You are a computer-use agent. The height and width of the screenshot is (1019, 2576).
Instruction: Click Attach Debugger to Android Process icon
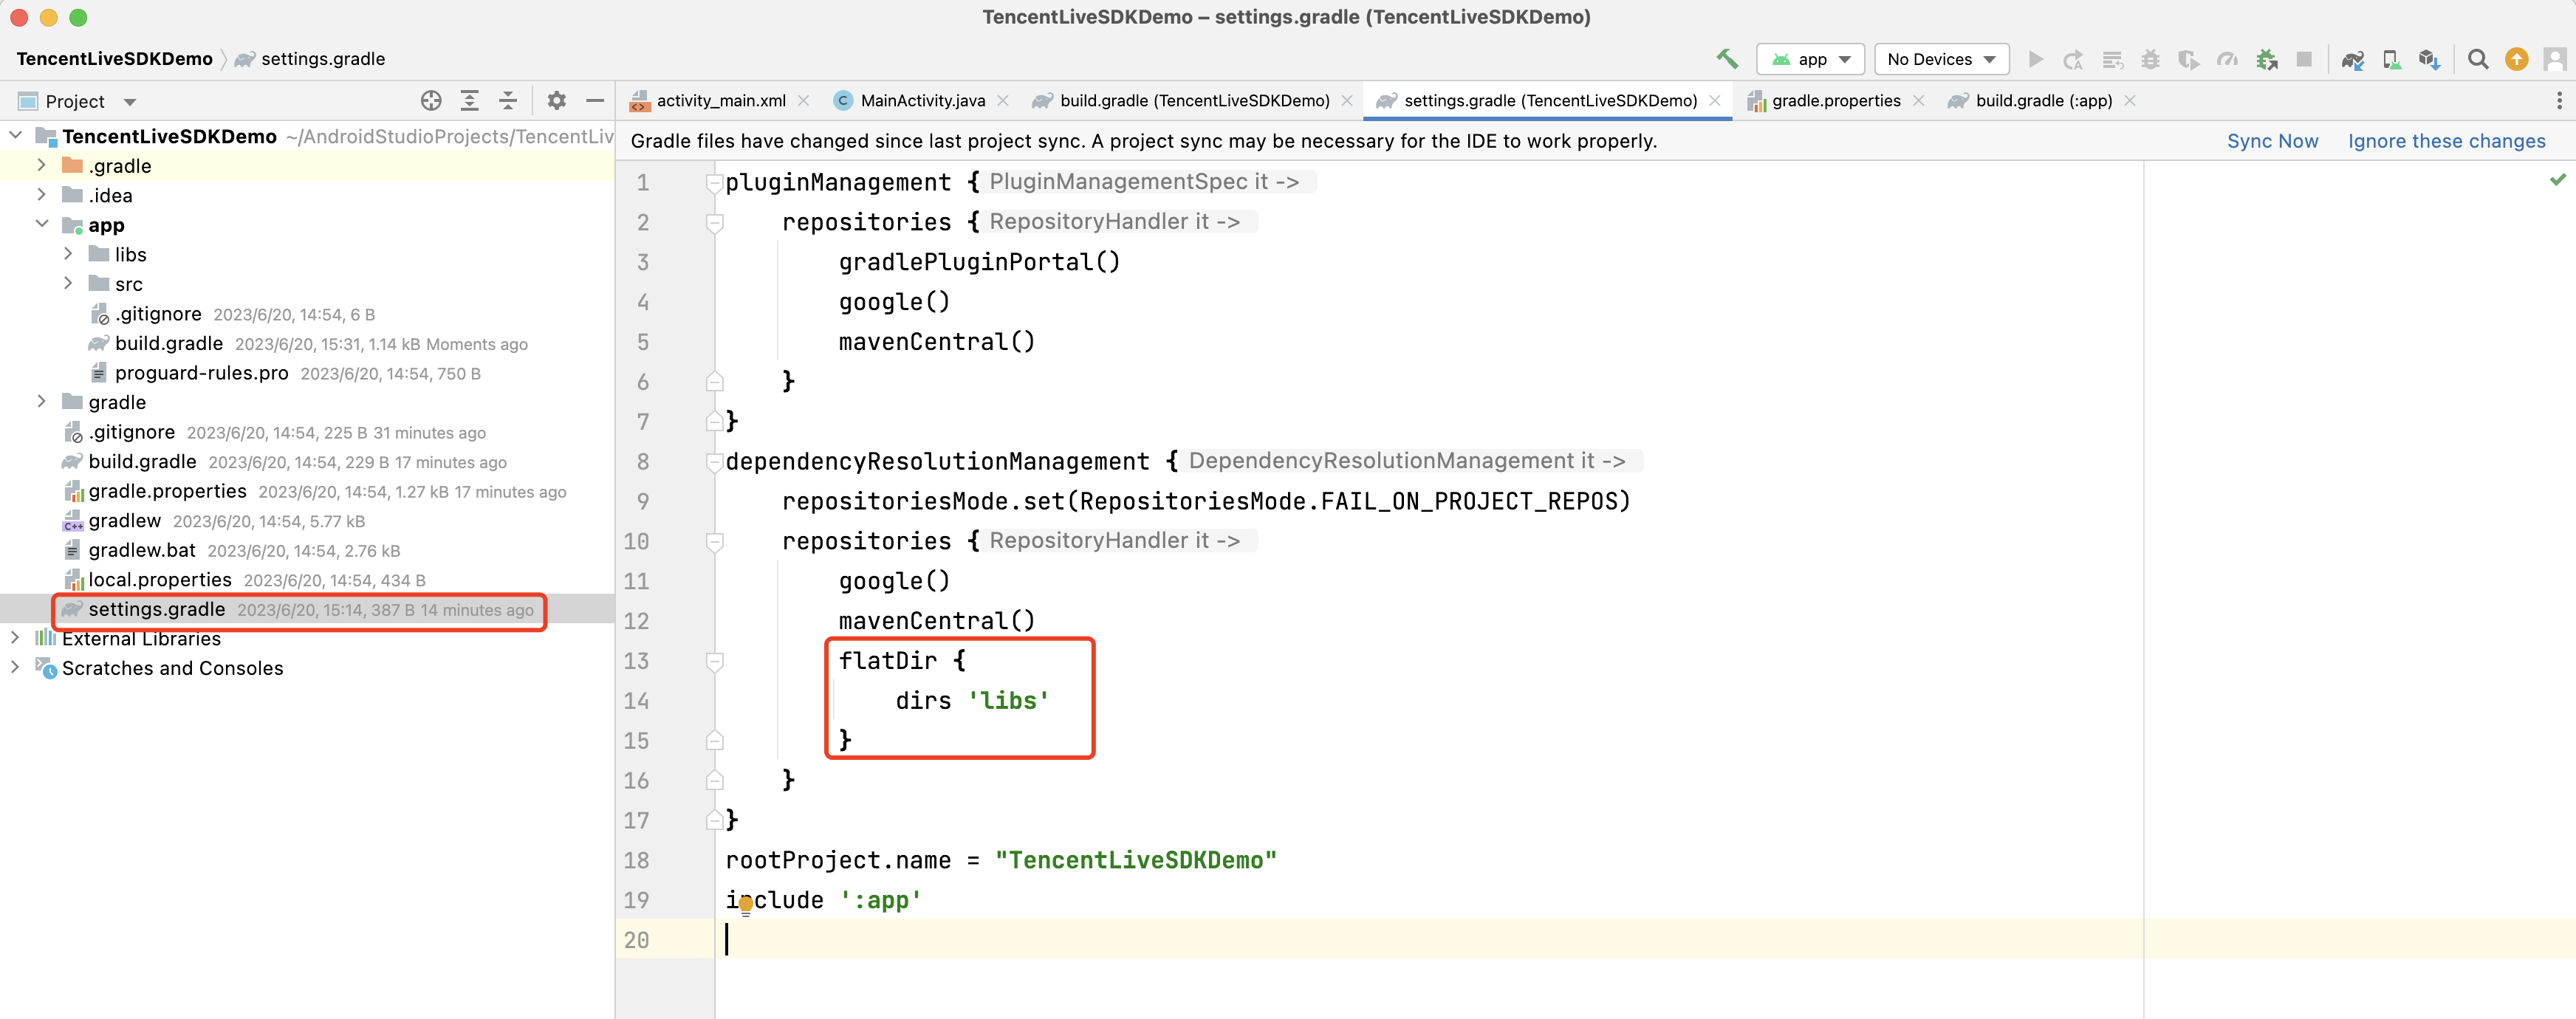click(x=2266, y=60)
